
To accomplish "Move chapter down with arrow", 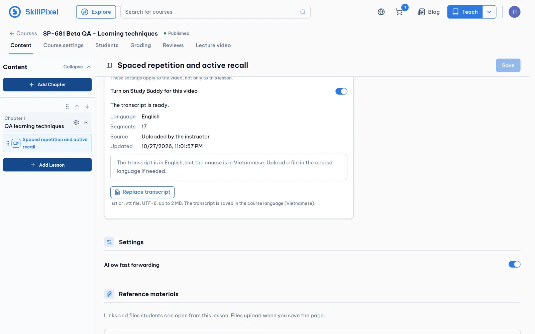I will tap(87, 107).
